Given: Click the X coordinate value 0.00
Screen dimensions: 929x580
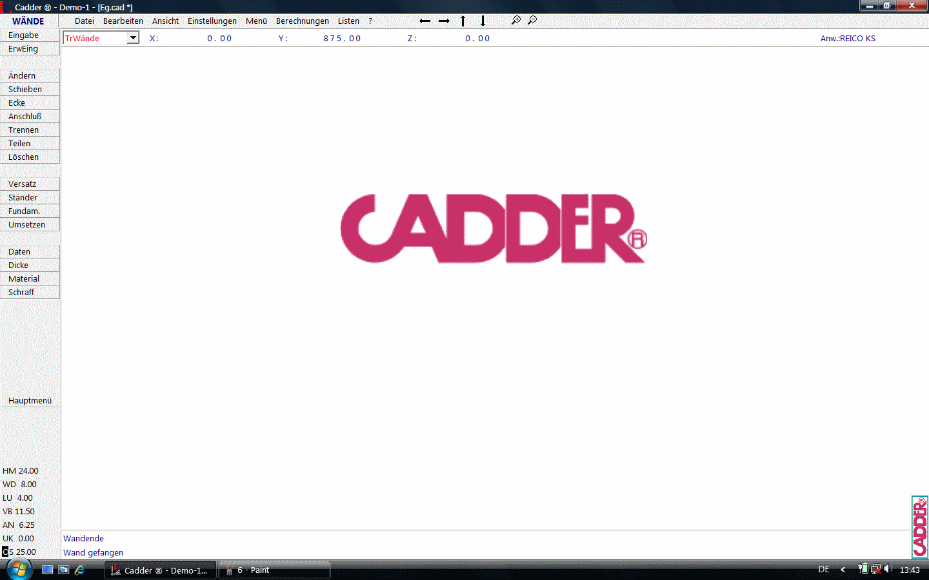Looking at the screenshot, I should 219,39.
